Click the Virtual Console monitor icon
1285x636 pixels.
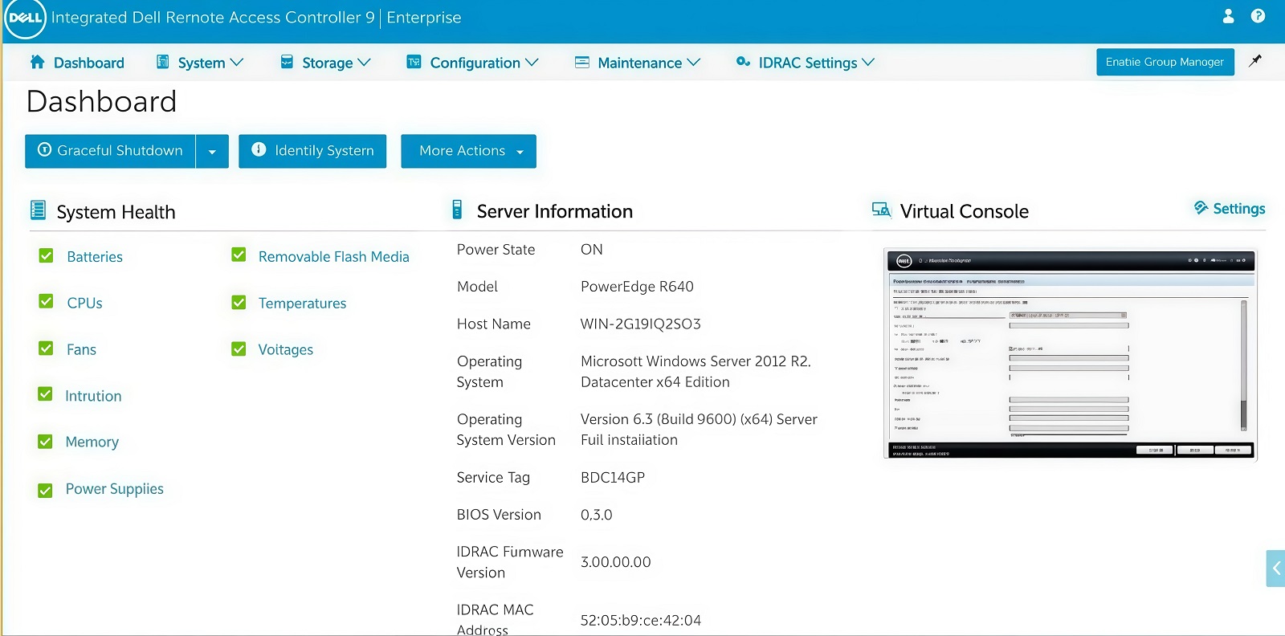point(881,210)
